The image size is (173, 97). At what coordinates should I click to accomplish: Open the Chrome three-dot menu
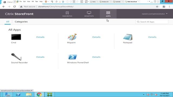pos(169,6)
